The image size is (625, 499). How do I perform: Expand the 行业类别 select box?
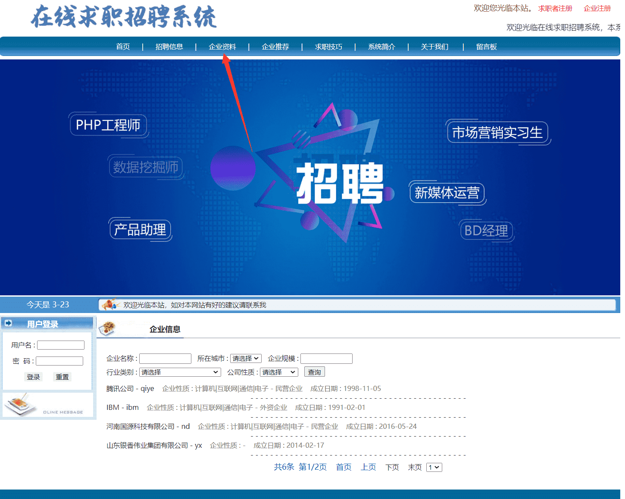tap(180, 372)
